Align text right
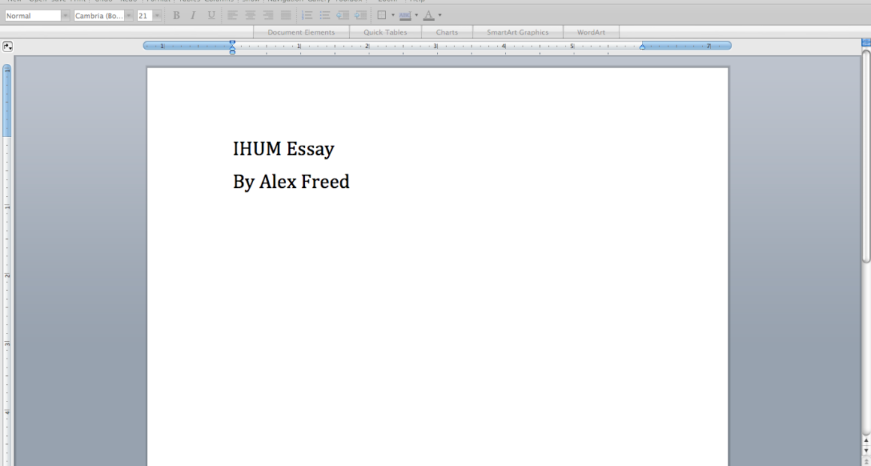This screenshot has height=466, width=871. [268, 15]
